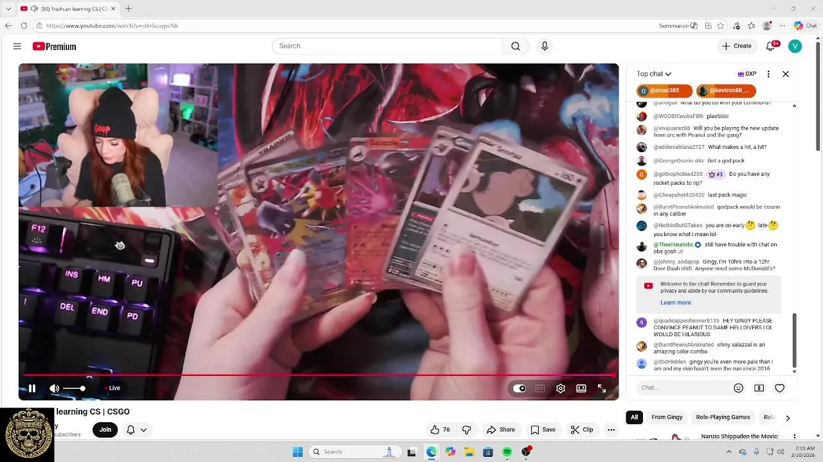Pause the live video

pyautogui.click(x=32, y=388)
